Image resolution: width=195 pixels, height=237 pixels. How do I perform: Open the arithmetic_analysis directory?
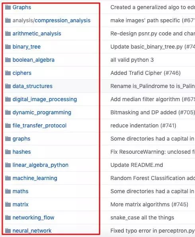tap(37, 33)
